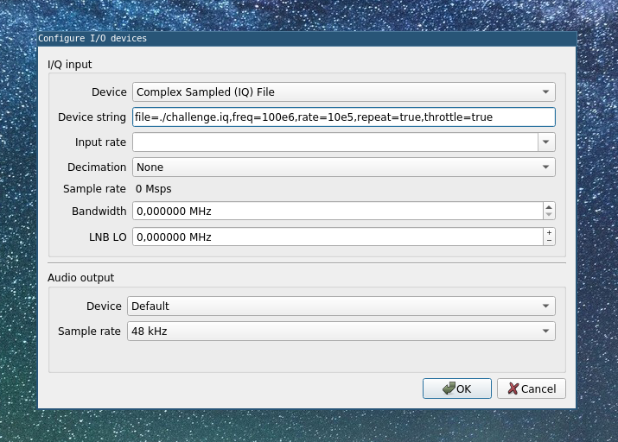Click the 0 Msps sample rate readout
Viewport: 618px width, 442px height.
[x=154, y=189]
